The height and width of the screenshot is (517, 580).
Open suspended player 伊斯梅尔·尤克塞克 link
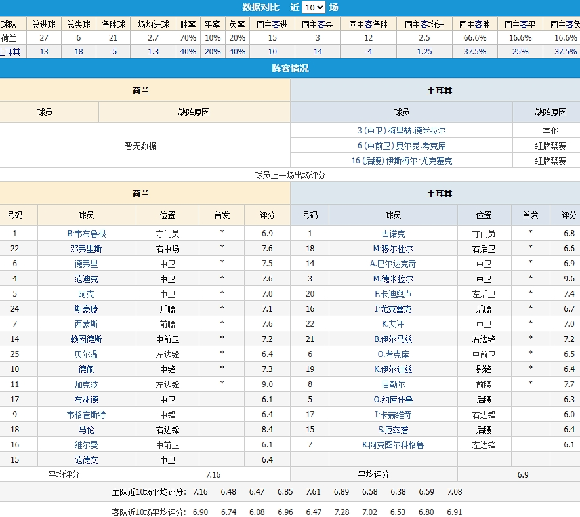[x=402, y=161]
